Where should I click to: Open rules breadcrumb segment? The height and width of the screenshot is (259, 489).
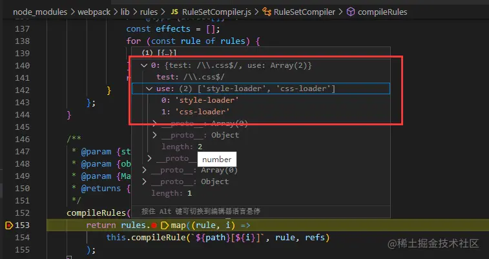149,12
